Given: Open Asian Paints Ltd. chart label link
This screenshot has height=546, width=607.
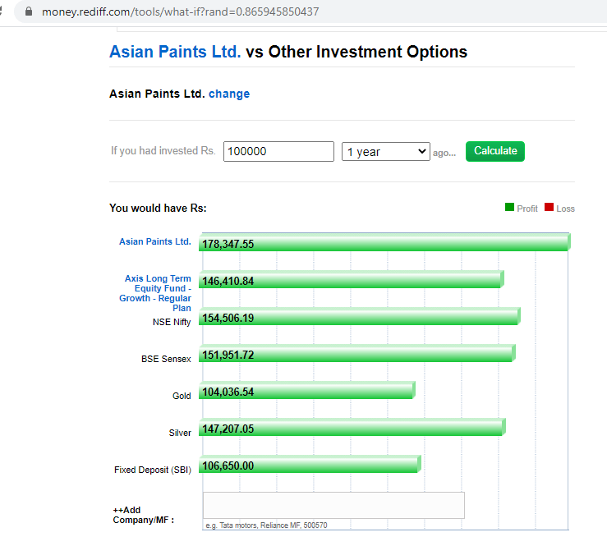Looking at the screenshot, I should pos(155,241).
